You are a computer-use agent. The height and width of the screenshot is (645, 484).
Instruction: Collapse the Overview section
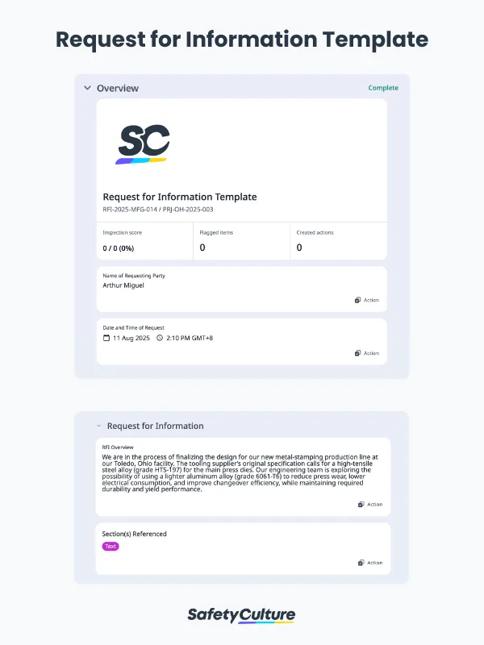87,87
